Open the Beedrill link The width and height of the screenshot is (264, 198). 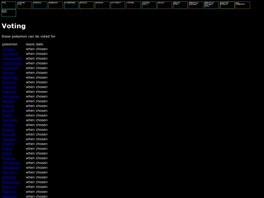click(8, 110)
